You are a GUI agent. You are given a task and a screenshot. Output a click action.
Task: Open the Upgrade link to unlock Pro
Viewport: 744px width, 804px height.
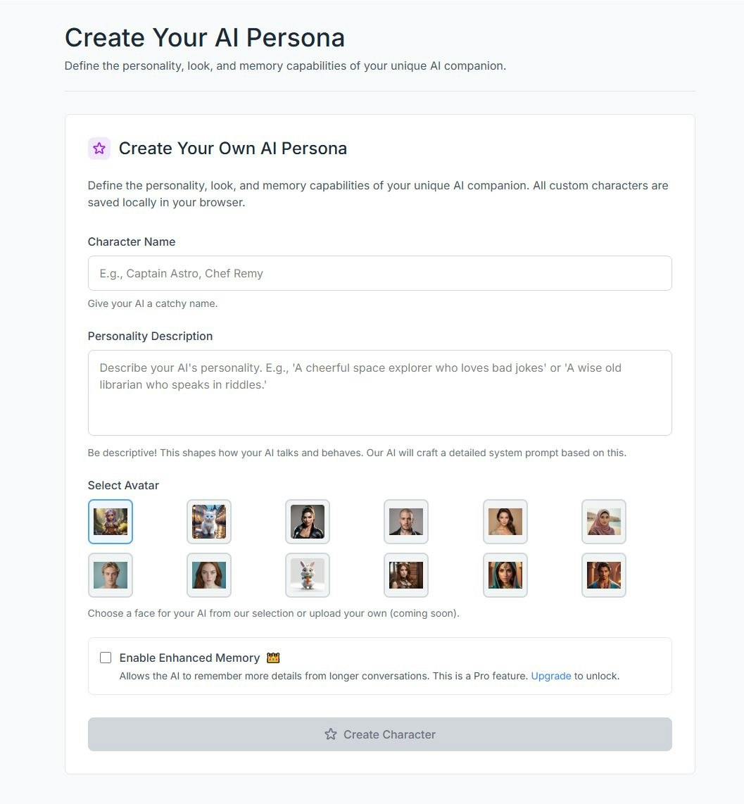coord(551,676)
